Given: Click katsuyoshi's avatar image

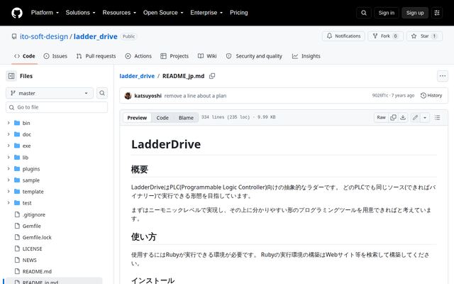Looking at the screenshot, I should (x=128, y=96).
